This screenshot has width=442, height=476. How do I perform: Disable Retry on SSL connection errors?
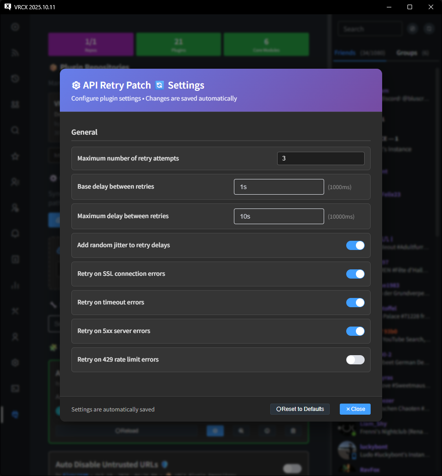tap(355, 274)
